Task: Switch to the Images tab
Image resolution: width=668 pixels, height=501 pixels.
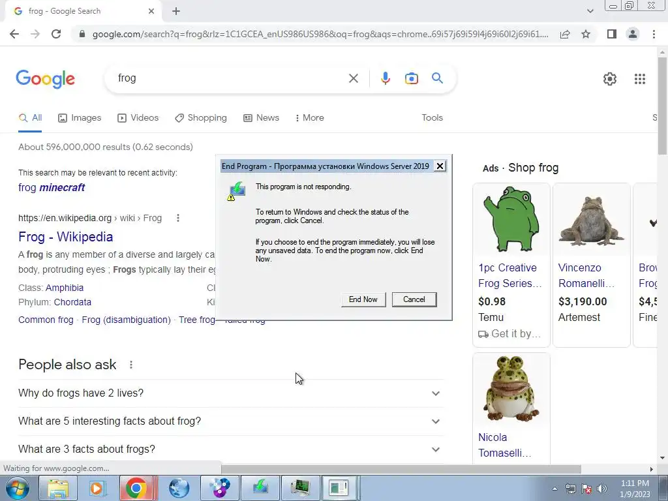Action: tap(80, 118)
